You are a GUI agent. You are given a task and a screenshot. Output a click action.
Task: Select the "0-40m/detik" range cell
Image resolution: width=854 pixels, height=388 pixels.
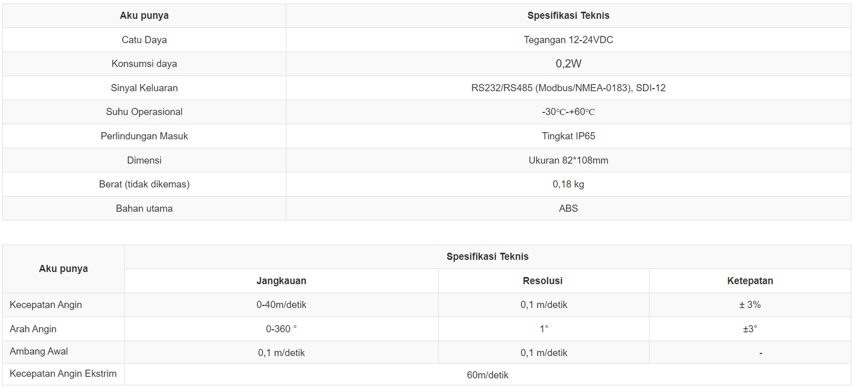point(281,305)
